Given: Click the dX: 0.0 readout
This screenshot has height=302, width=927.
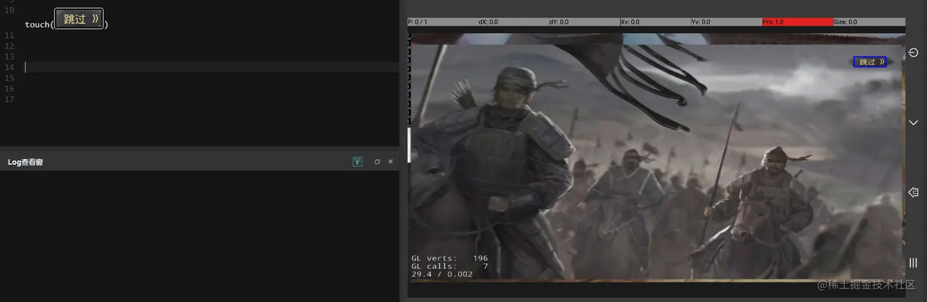Looking at the screenshot, I should click(x=488, y=22).
